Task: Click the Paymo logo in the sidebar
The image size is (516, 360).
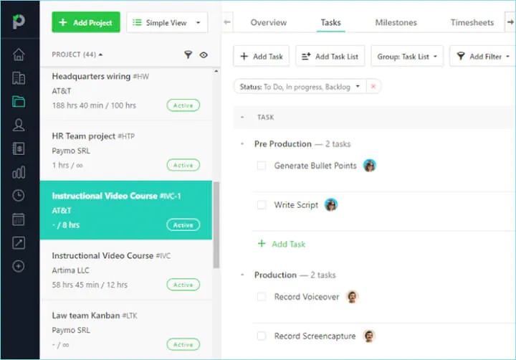Action: 19,22
